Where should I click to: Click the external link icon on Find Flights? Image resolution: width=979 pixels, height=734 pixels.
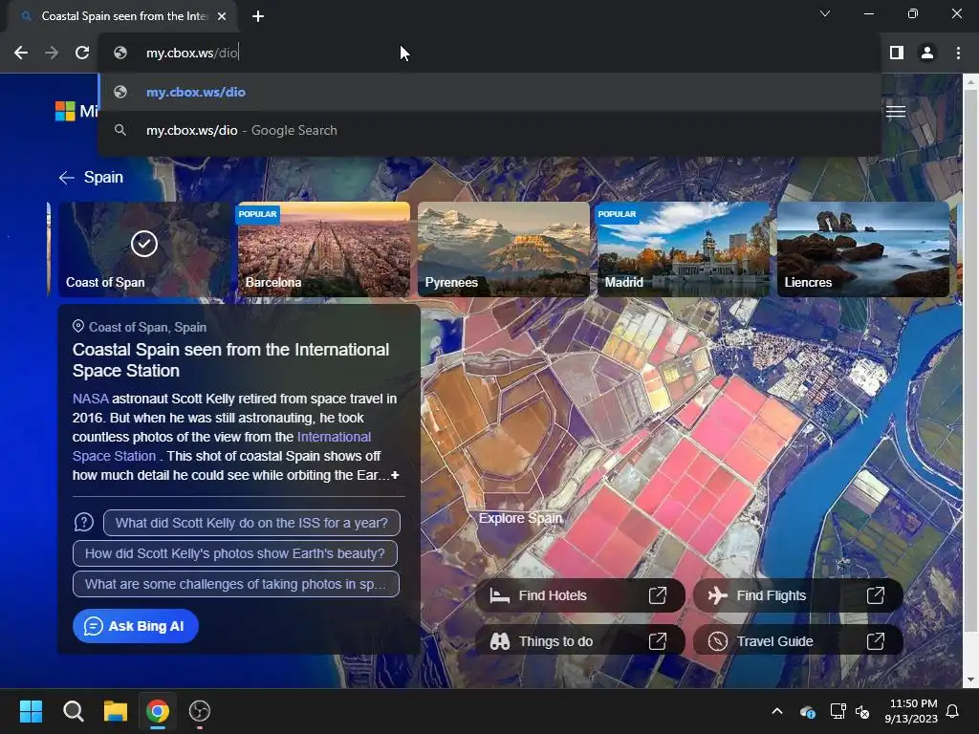click(x=876, y=595)
